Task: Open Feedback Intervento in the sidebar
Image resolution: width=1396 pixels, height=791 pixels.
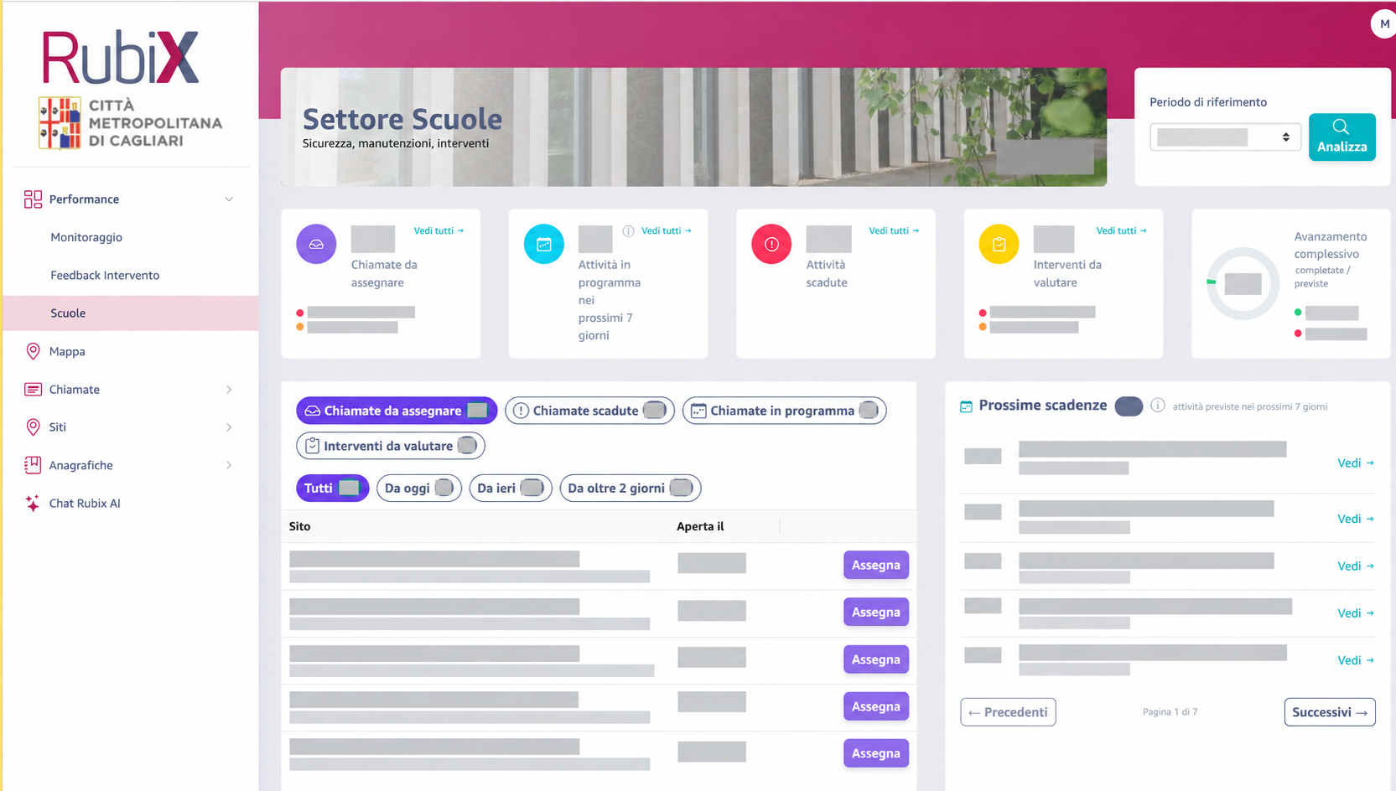Action: (x=105, y=276)
